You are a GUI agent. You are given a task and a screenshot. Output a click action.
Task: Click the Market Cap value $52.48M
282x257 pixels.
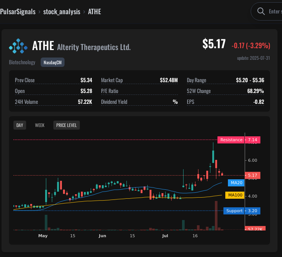(169, 80)
